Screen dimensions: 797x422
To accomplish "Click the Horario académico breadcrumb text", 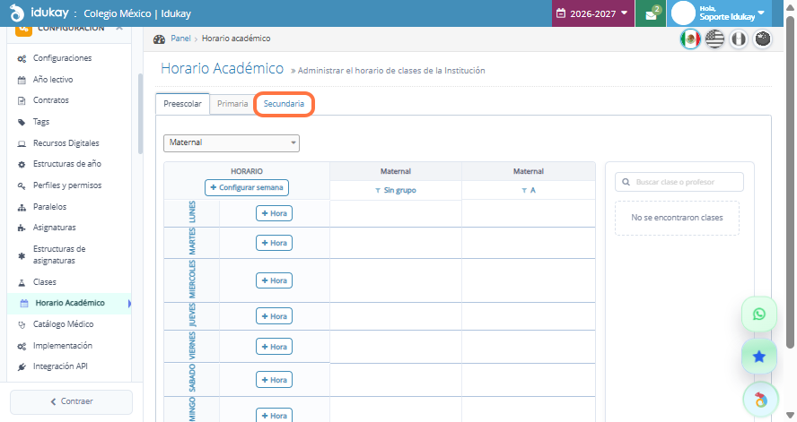I will (236, 39).
